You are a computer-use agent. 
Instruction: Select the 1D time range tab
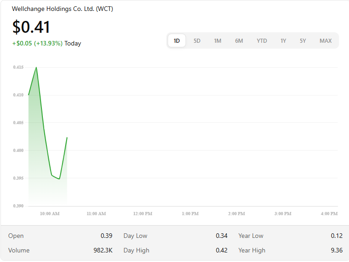[x=176, y=40]
